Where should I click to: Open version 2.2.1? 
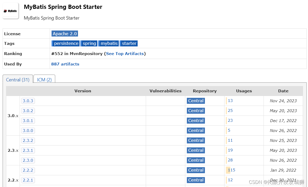[28, 180]
